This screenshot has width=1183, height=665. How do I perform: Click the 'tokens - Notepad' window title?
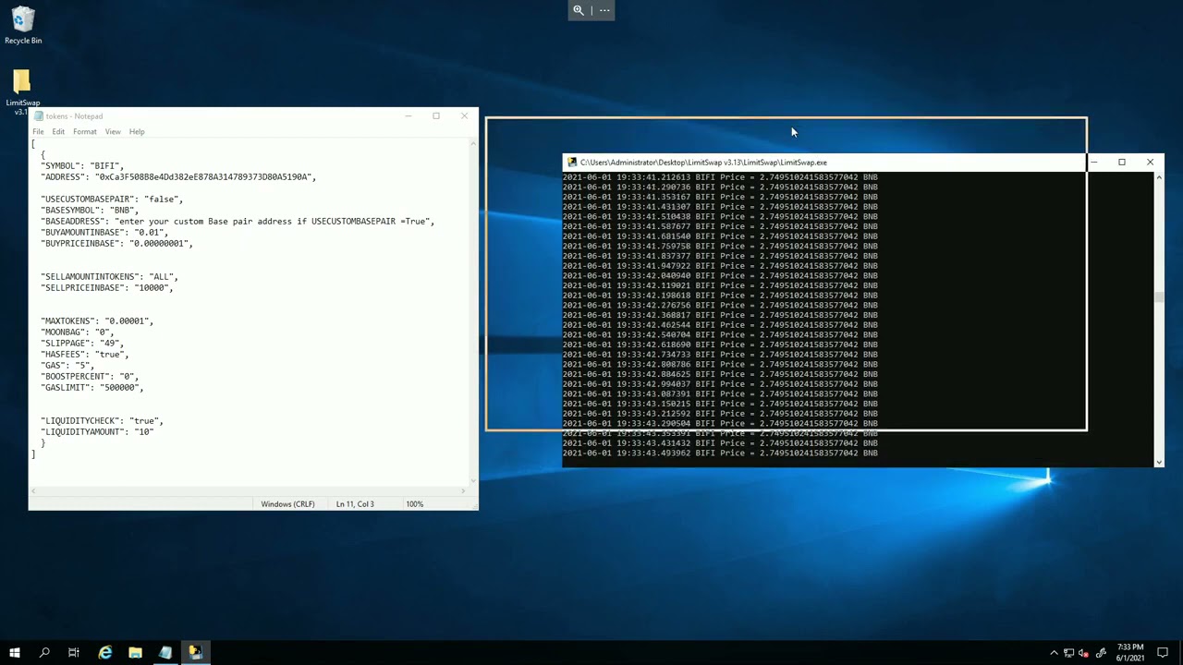[74, 116]
